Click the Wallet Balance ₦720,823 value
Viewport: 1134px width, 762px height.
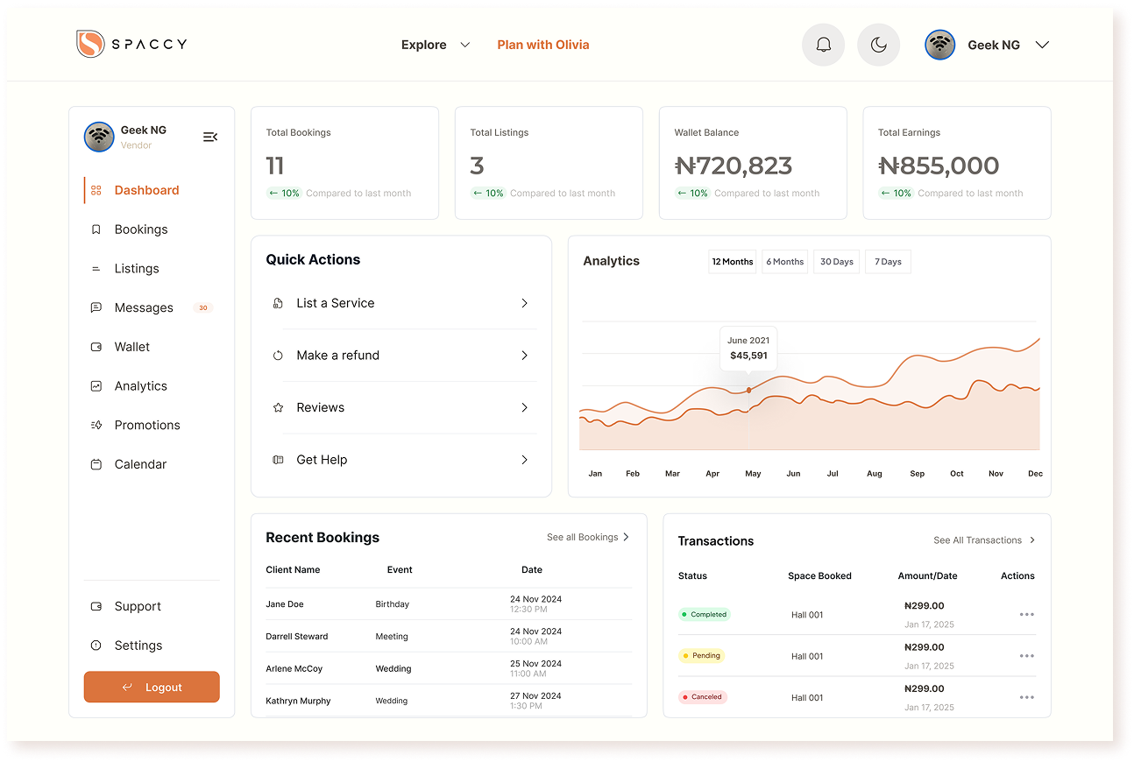[x=734, y=166]
